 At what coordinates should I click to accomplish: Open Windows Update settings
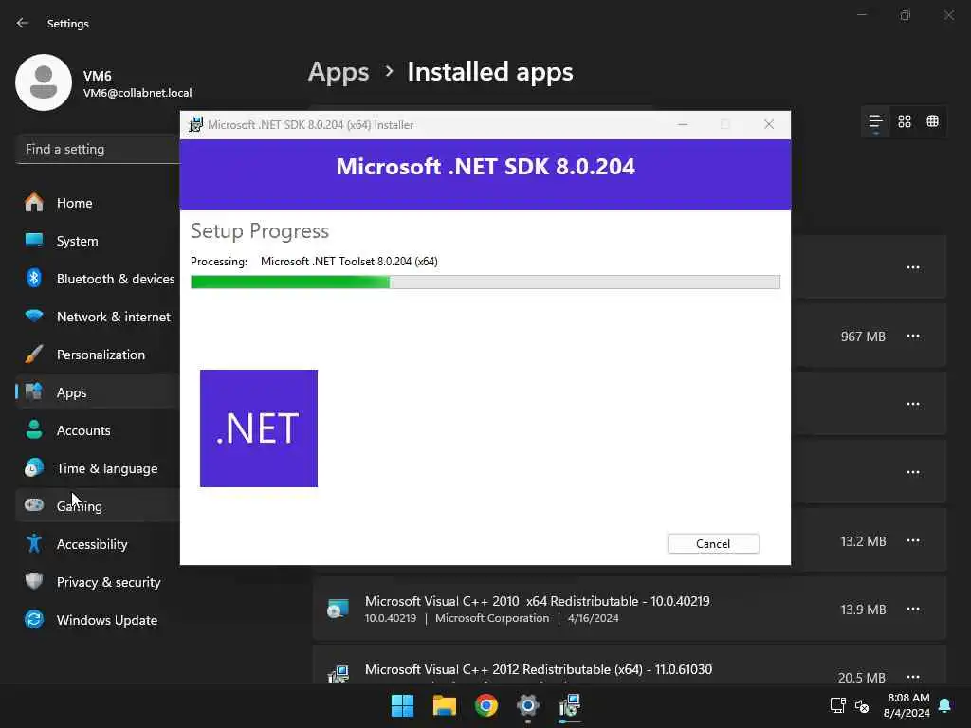(98, 620)
